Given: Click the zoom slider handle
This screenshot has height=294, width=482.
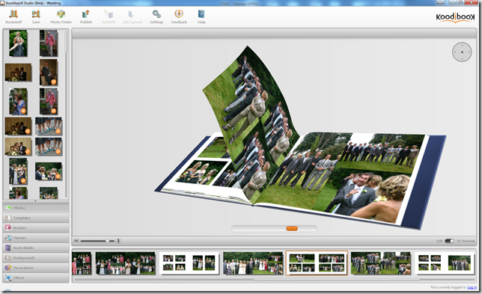Looking at the screenshot, I should (107, 241).
